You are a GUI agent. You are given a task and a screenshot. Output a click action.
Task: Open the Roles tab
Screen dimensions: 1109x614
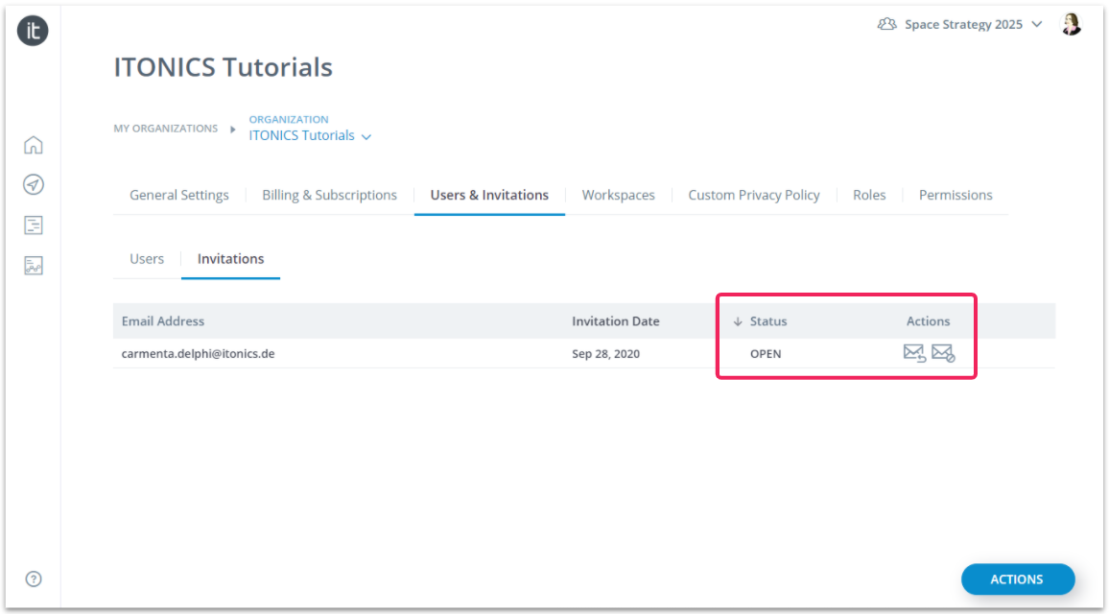(869, 196)
